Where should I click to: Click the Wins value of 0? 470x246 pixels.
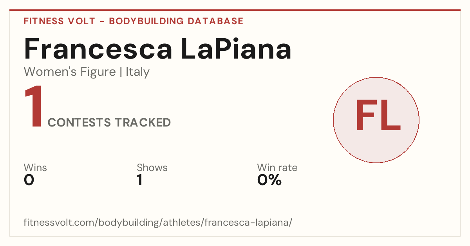click(x=29, y=180)
